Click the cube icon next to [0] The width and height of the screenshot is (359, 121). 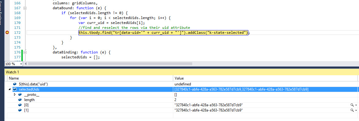(x=20, y=105)
